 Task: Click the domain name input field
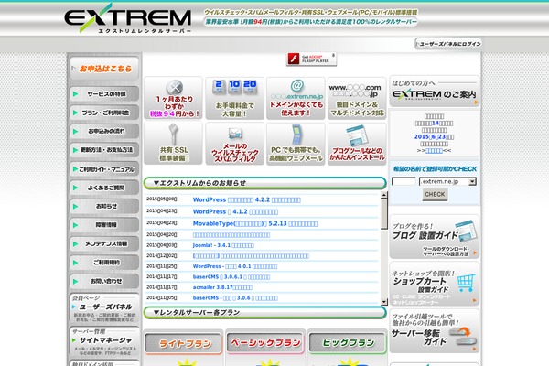coord(404,181)
